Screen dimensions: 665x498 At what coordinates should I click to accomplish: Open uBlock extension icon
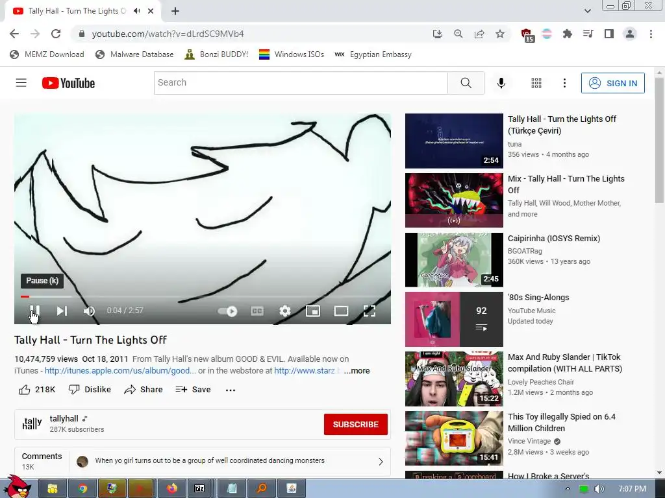point(527,35)
